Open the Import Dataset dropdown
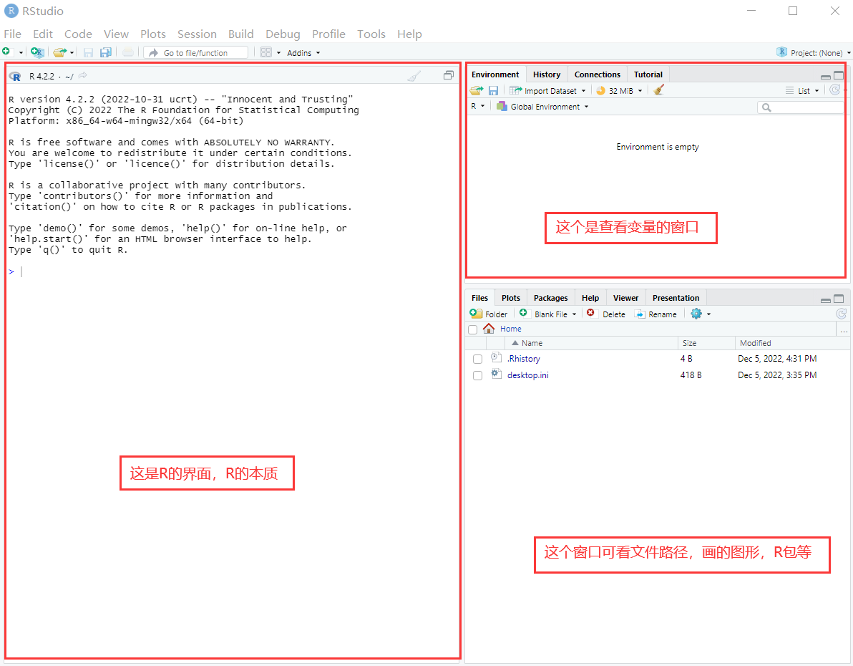Image resolution: width=853 pixels, height=666 pixels. (x=548, y=91)
